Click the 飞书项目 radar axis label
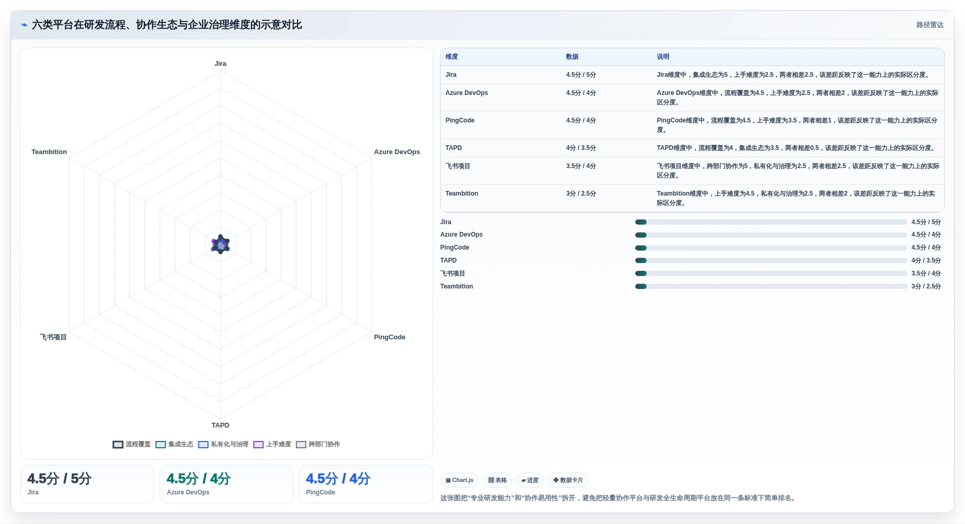The width and height of the screenshot is (965, 524). pyautogui.click(x=53, y=337)
